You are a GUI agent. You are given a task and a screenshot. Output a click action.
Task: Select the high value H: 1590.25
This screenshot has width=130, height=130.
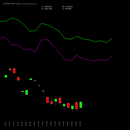point(68,7)
